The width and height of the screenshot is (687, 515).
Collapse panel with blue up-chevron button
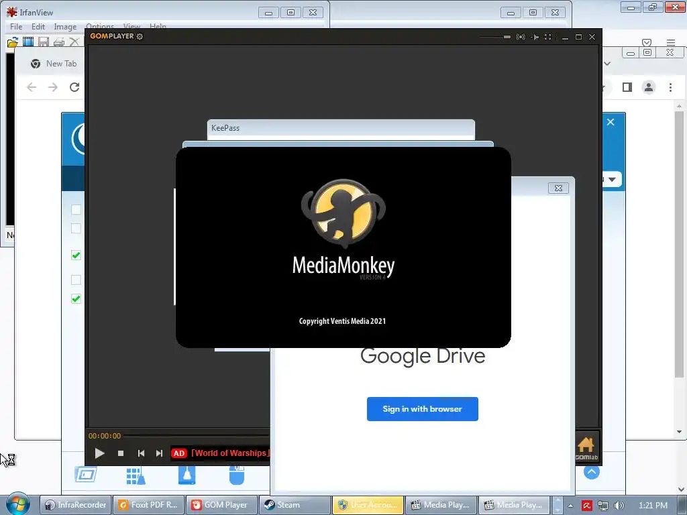(x=592, y=471)
